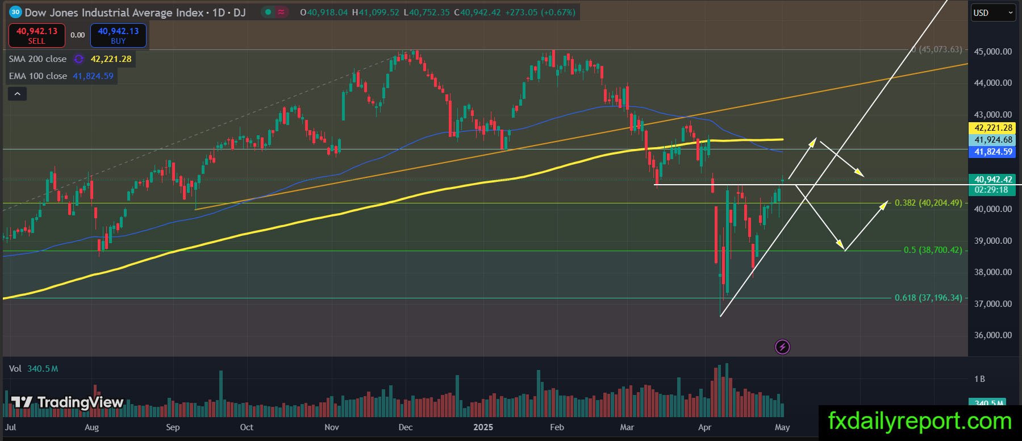Click the daily change +273.05 (+0.67%)
Viewport: 1022px width, 441px height.
pos(540,12)
